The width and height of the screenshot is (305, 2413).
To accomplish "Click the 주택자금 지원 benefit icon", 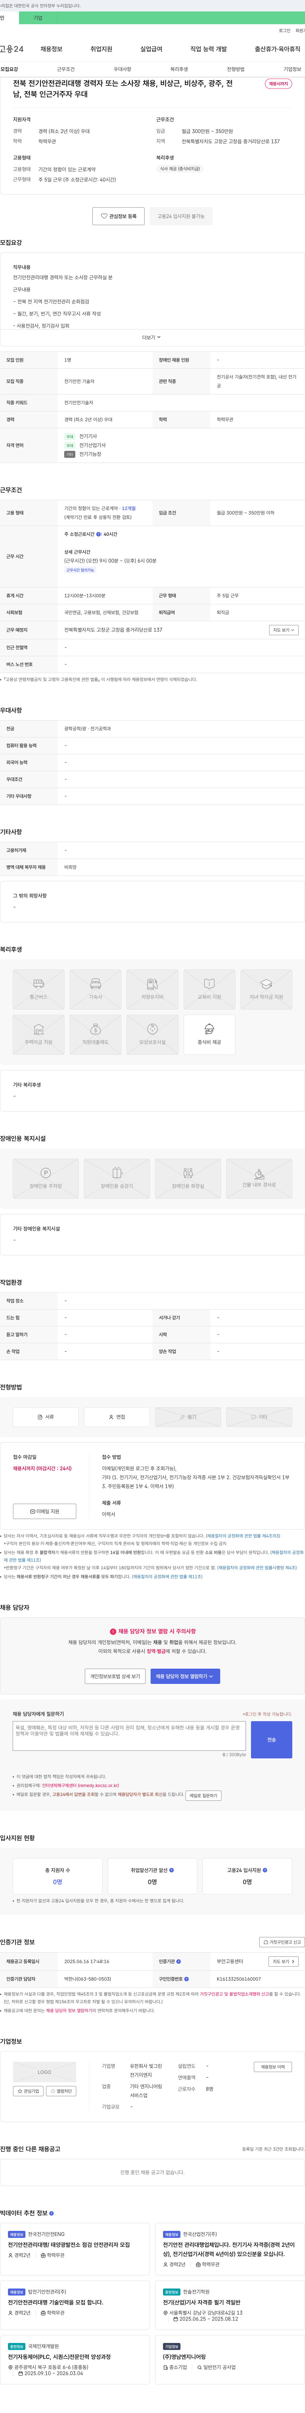I will (x=38, y=1034).
